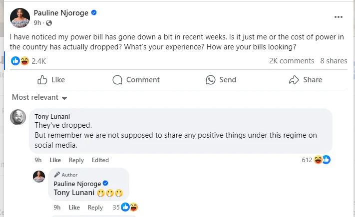Screen dimensions: 355x217
Task: Click the Share arrow icon
Action: click(294, 80)
